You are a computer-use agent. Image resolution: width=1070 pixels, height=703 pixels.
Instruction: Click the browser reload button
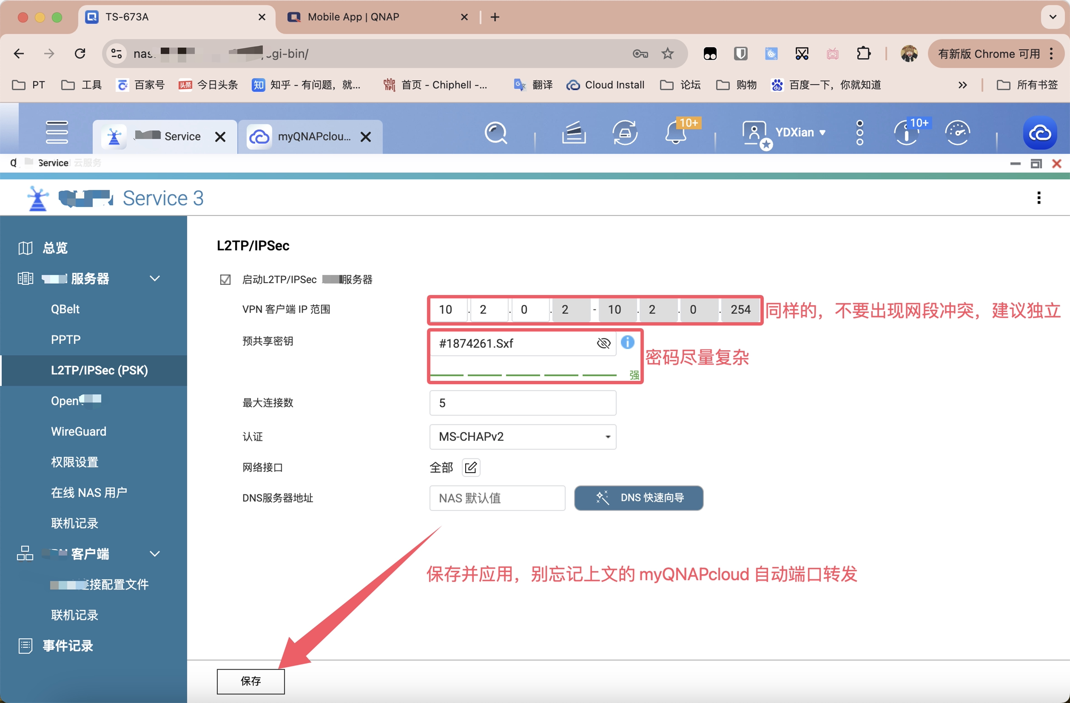[80, 54]
